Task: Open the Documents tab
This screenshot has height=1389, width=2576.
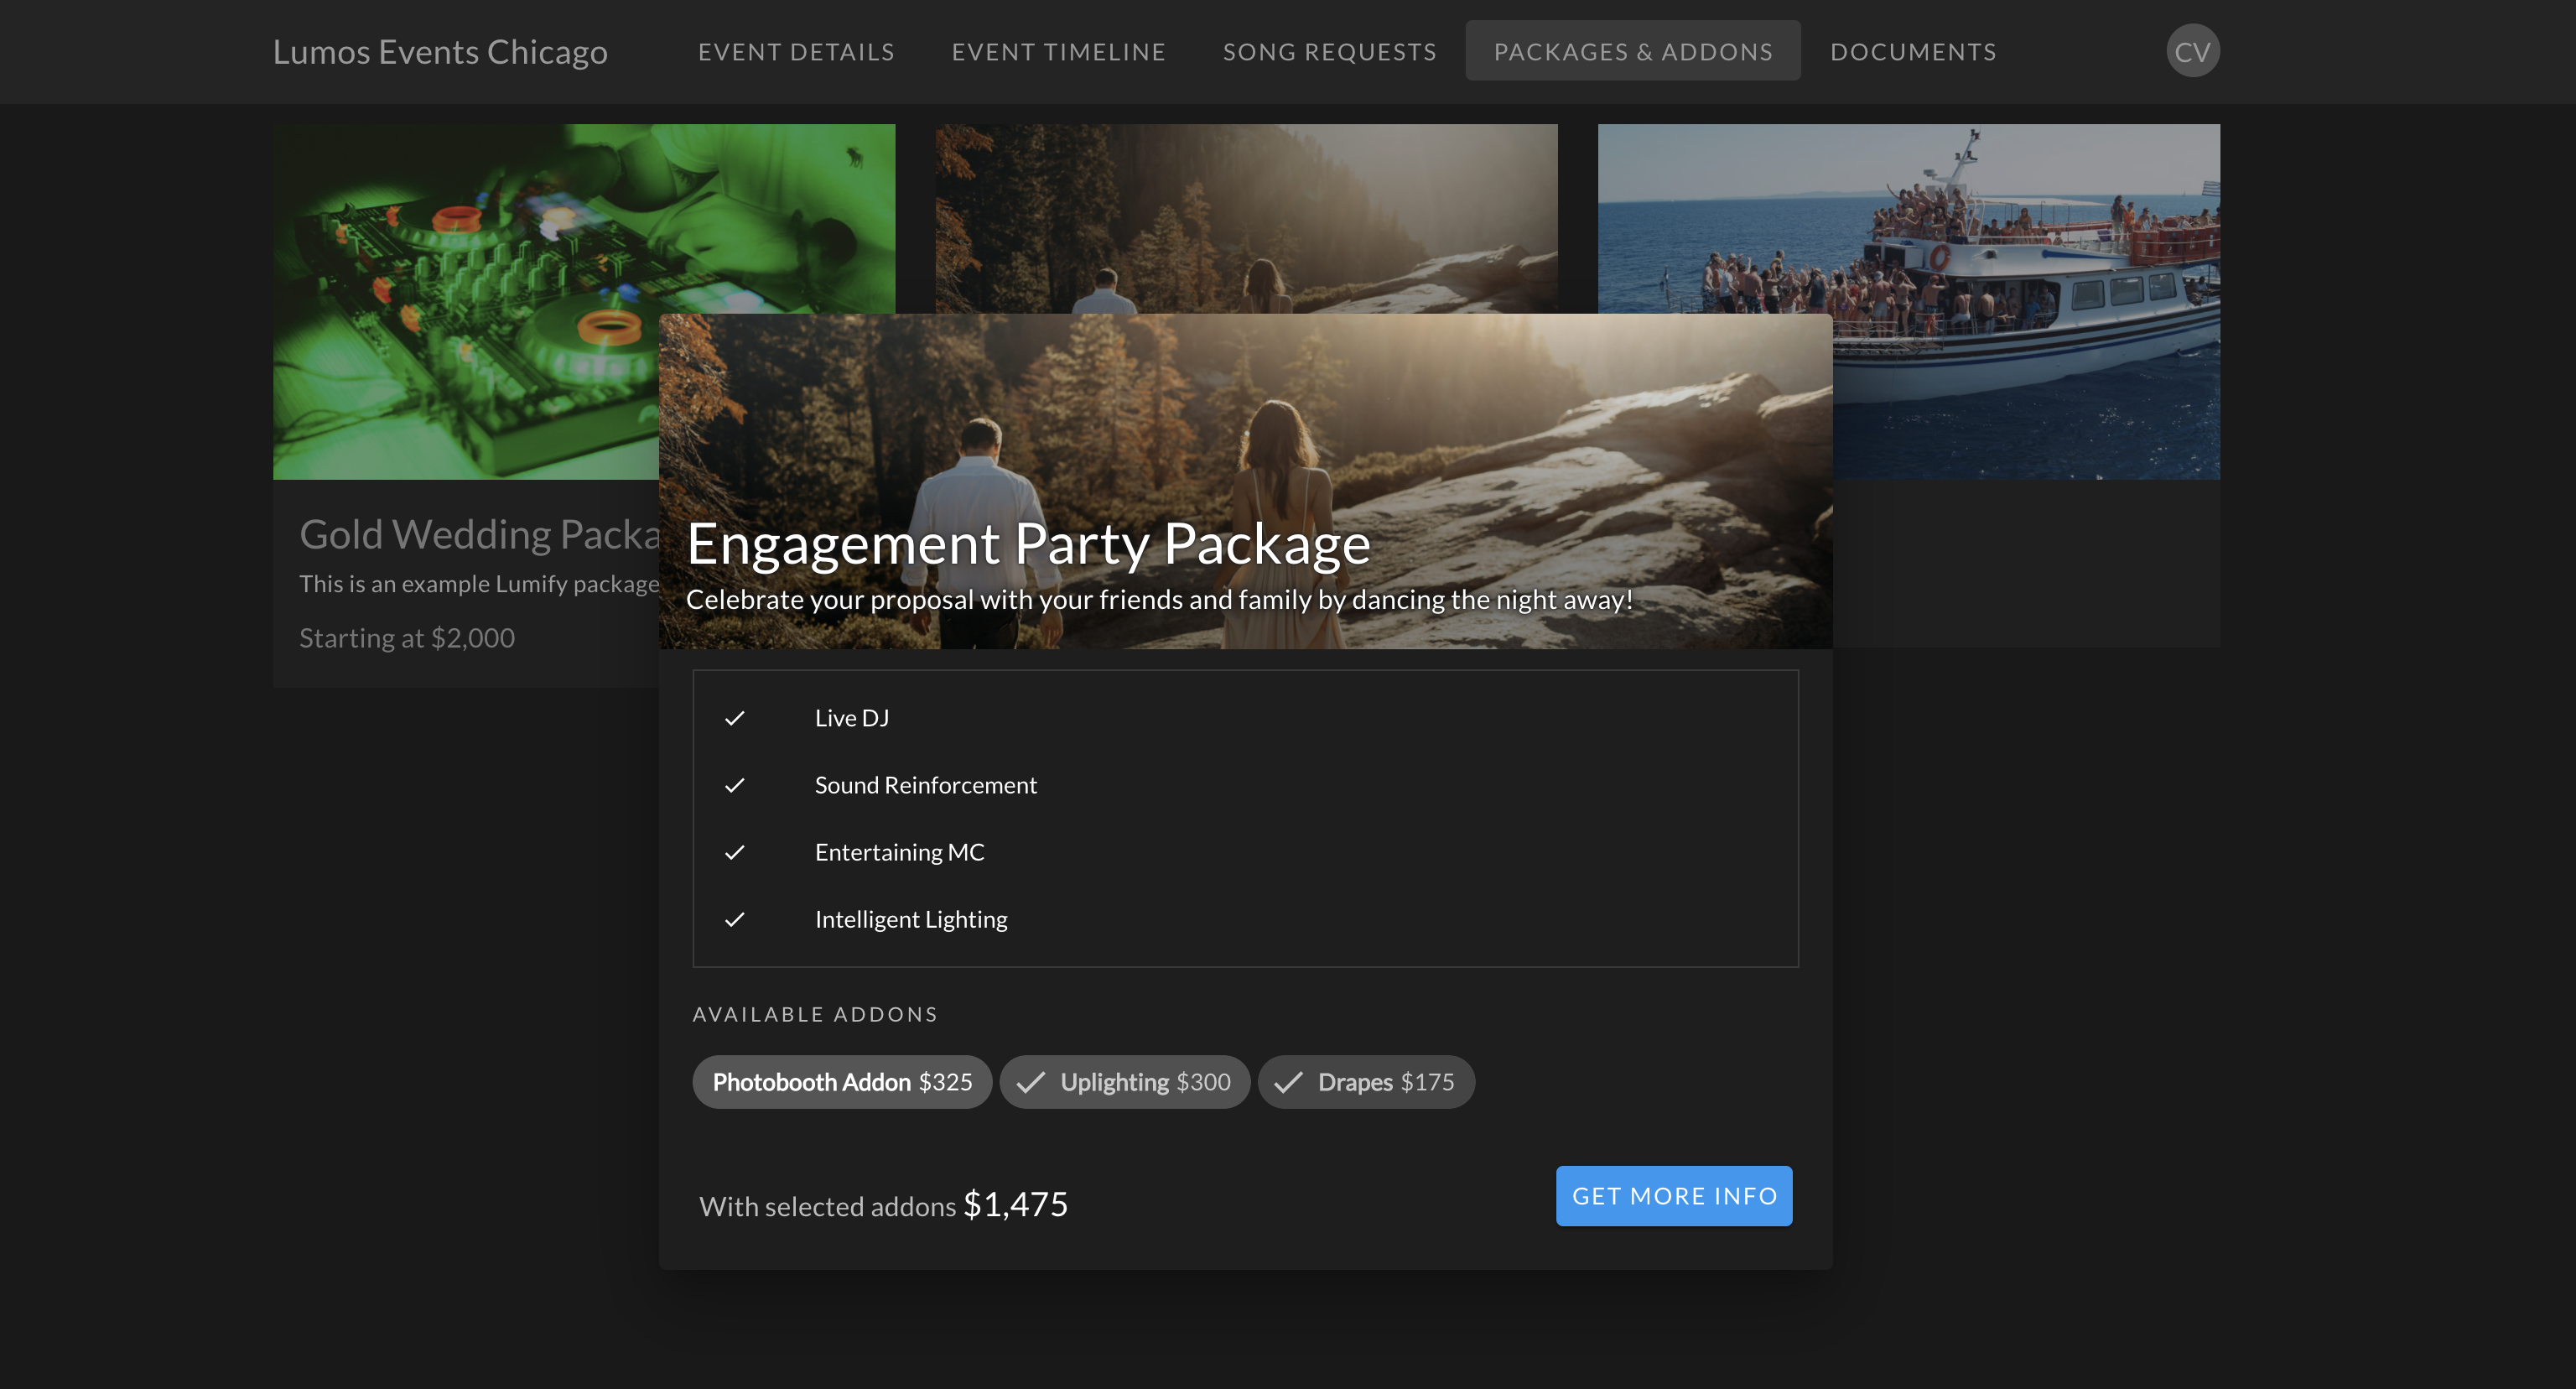Action: click(1913, 52)
